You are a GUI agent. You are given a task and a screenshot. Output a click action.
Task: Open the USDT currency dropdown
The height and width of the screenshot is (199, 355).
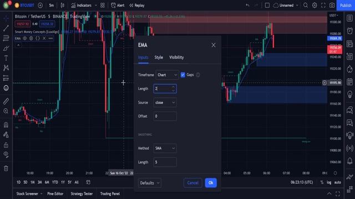[334, 15]
